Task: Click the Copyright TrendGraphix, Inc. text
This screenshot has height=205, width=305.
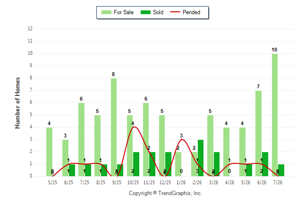Action: click(165, 193)
